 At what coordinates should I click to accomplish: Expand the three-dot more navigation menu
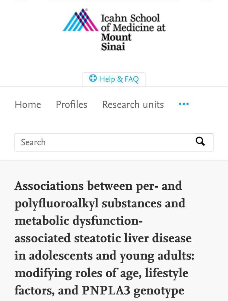(x=184, y=104)
